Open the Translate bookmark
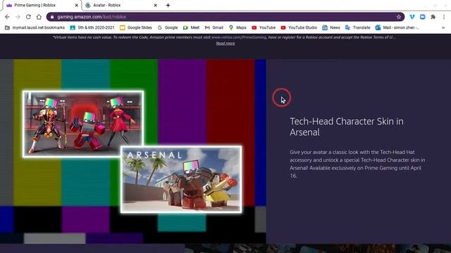Image resolution: width=451 pixels, height=253 pixels. pyautogui.click(x=357, y=27)
